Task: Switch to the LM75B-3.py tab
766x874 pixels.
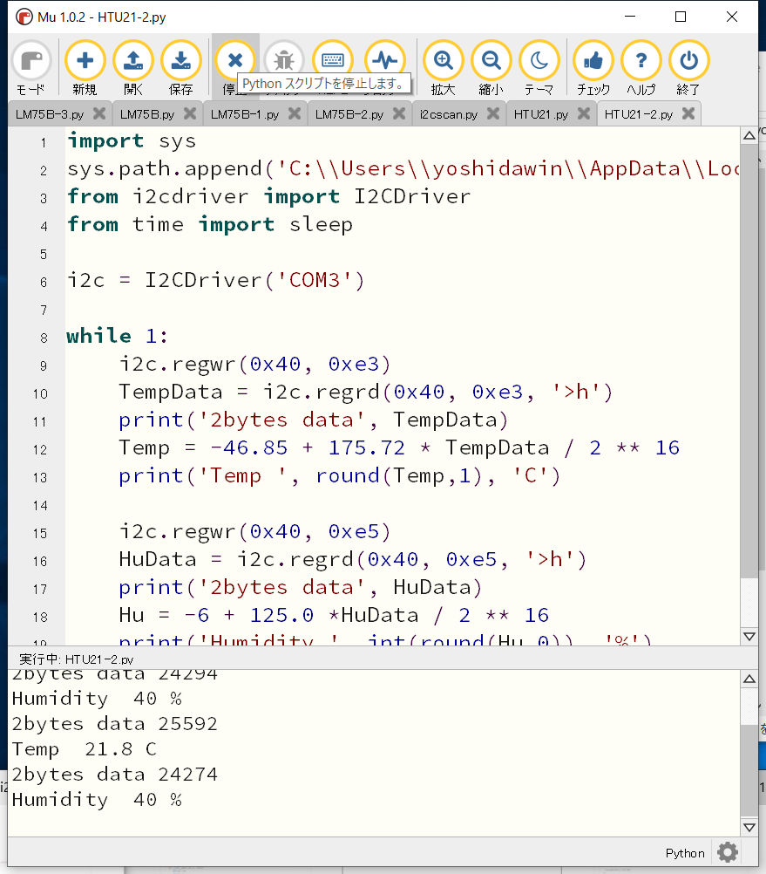Action: point(50,114)
